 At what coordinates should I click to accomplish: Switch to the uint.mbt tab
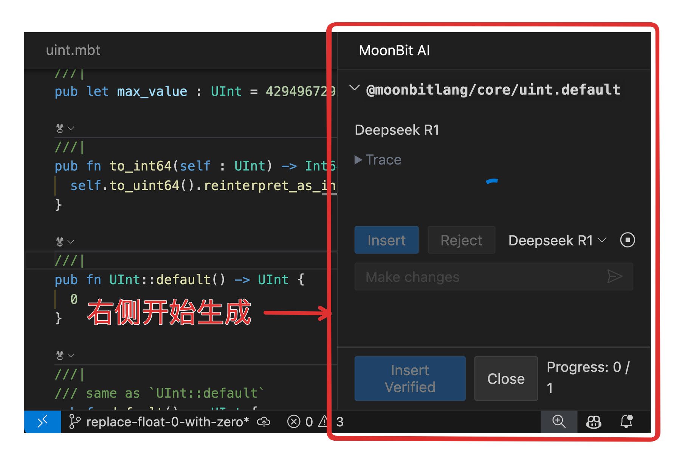(73, 50)
